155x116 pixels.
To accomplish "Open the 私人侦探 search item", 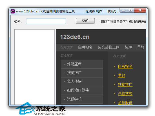I will point(82,82).
